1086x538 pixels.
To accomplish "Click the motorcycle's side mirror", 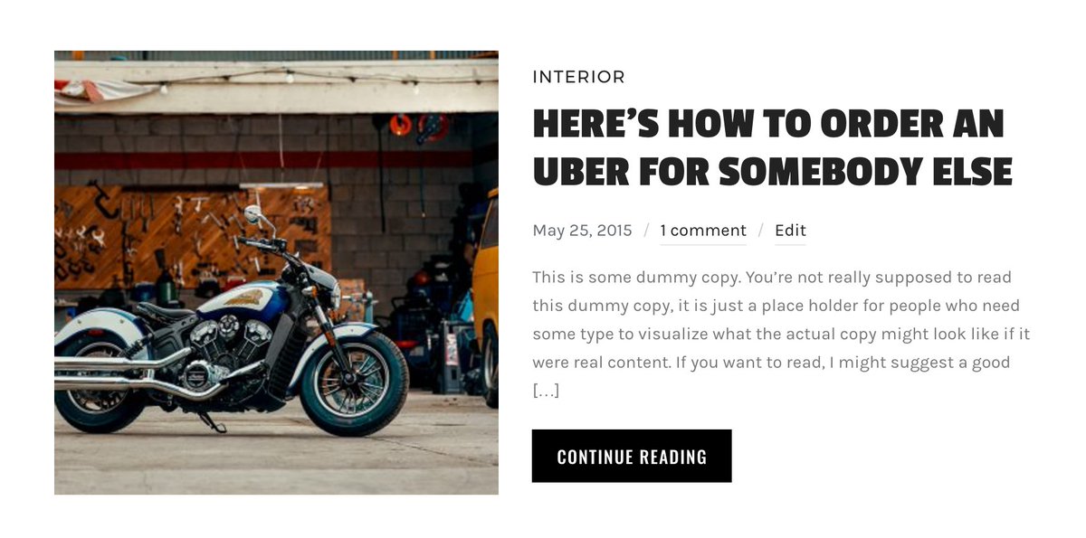I will [x=252, y=215].
